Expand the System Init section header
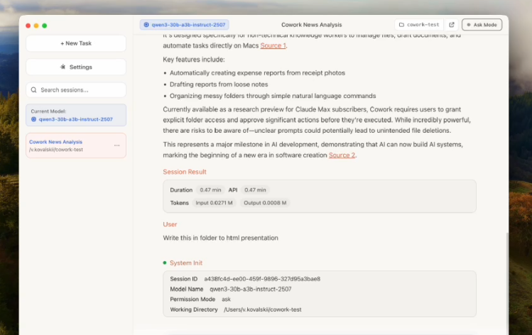 pyautogui.click(x=186, y=263)
